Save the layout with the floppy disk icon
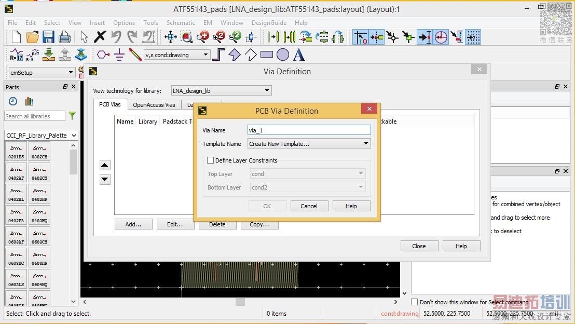Image resolution: width=575 pixels, height=324 pixels. pos(48,37)
